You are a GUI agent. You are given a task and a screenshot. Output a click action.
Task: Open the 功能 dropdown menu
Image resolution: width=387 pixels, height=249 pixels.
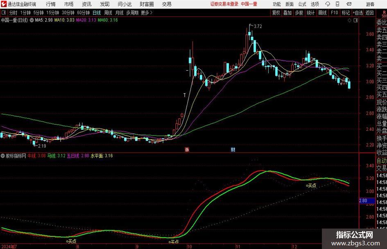click(x=277, y=4)
